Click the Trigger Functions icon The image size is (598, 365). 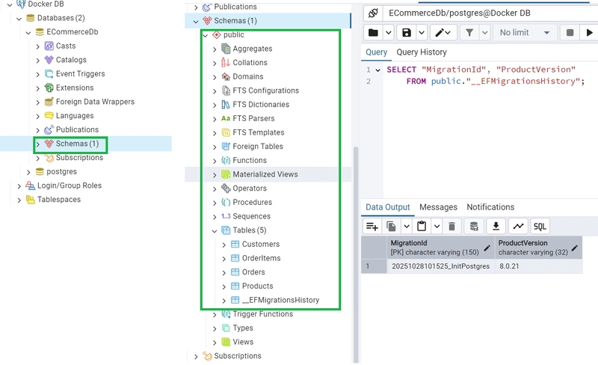pyautogui.click(x=226, y=314)
